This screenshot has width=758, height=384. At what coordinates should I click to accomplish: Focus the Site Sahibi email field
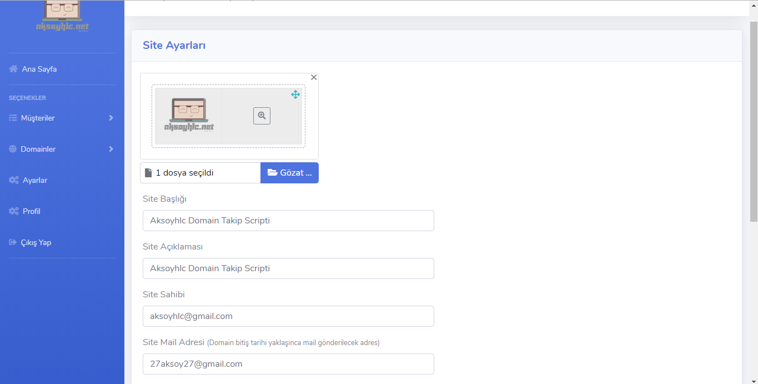click(x=288, y=316)
